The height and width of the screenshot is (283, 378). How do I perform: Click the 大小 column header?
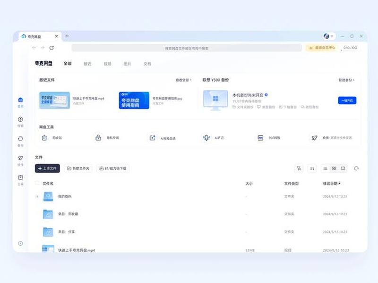coord(249,183)
